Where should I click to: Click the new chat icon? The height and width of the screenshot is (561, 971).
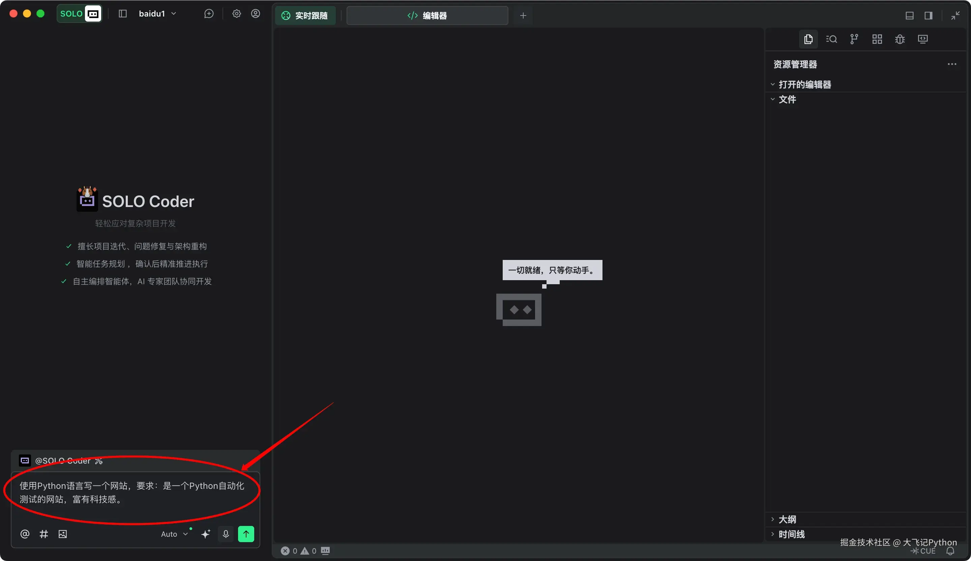coord(209,14)
